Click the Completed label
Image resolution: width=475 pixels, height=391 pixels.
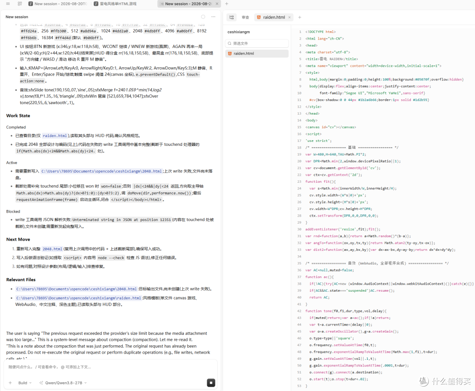coord(16,127)
